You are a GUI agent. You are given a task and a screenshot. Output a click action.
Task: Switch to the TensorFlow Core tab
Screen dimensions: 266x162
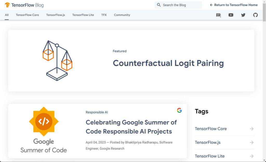(x=27, y=15)
